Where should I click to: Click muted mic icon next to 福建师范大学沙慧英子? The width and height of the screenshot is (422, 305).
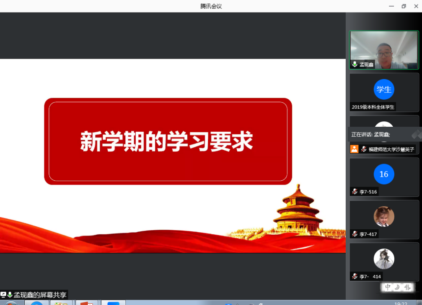point(364,149)
